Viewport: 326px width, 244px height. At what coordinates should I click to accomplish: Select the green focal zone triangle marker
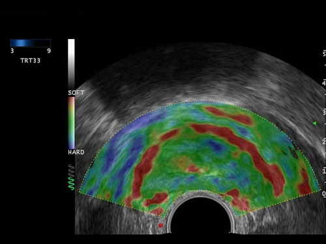[x=314, y=124]
